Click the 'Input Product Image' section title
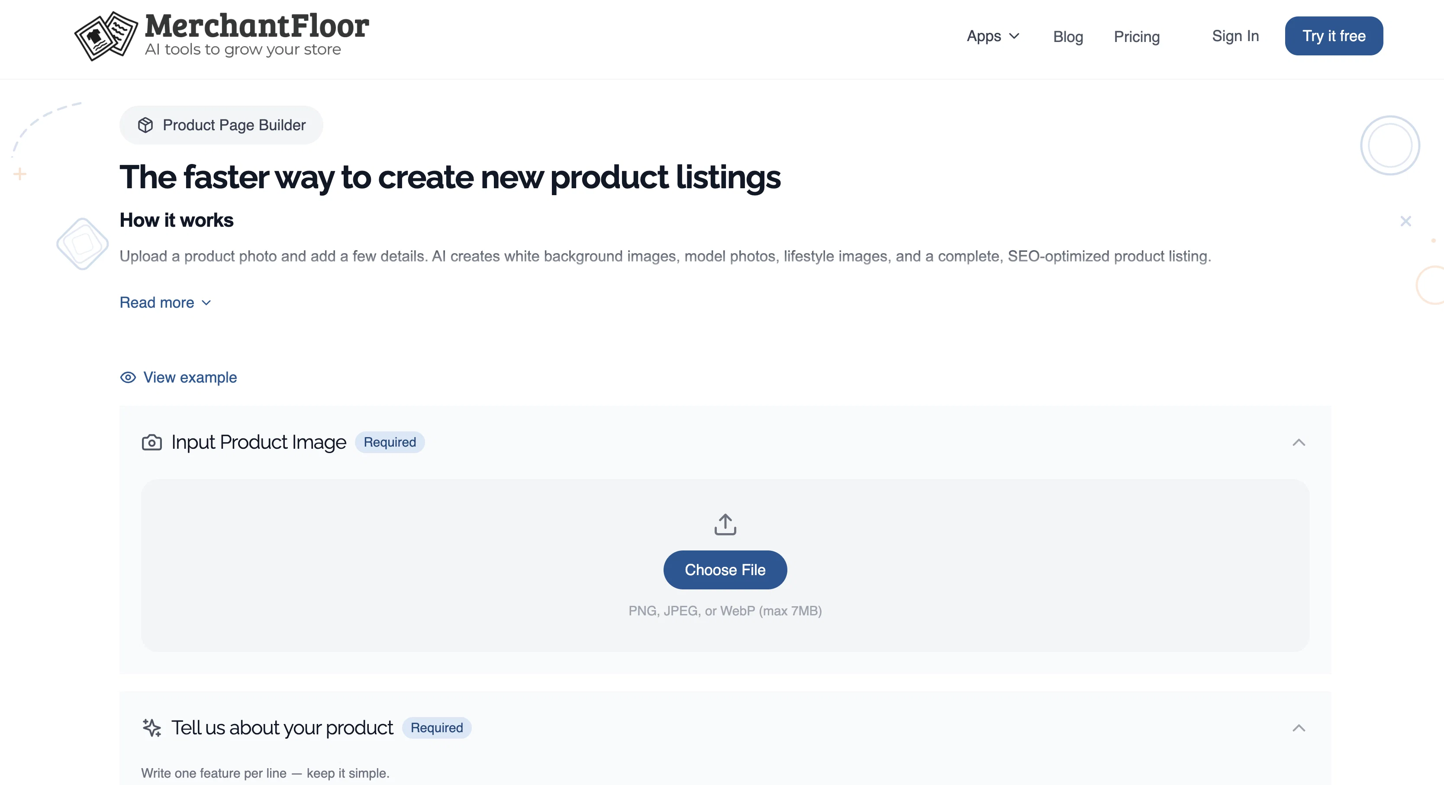Screen dimensions: 1444x785 click(x=258, y=442)
